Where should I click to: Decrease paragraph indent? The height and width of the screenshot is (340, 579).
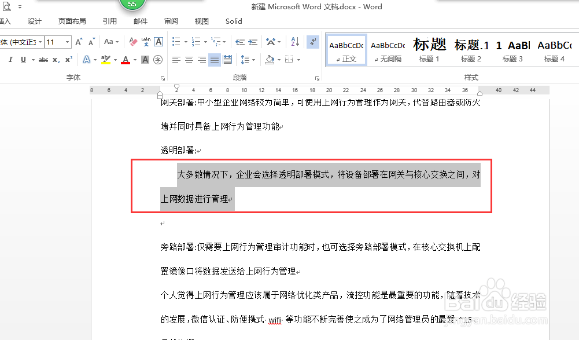(x=240, y=42)
